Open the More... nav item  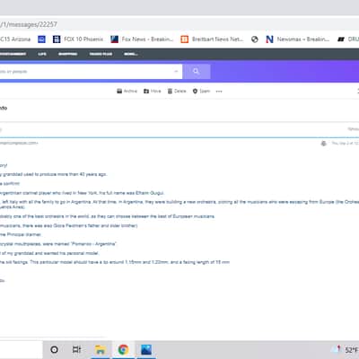pyautogui.click(x=131, y=54)
